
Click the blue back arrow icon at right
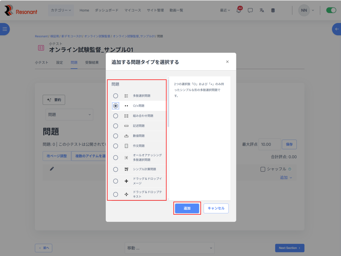tap(337, 29)
